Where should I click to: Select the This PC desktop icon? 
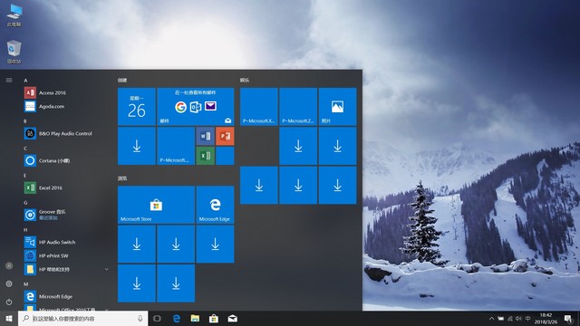(14, 15)
